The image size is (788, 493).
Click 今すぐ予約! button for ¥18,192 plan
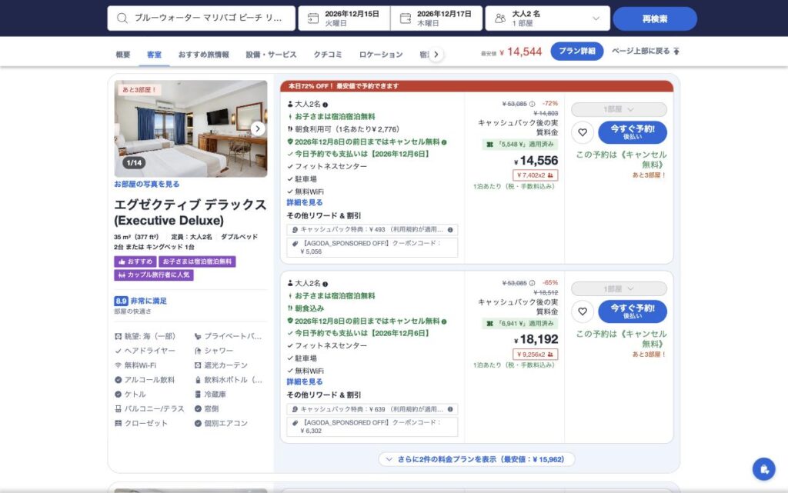click(x=633, y=311)
